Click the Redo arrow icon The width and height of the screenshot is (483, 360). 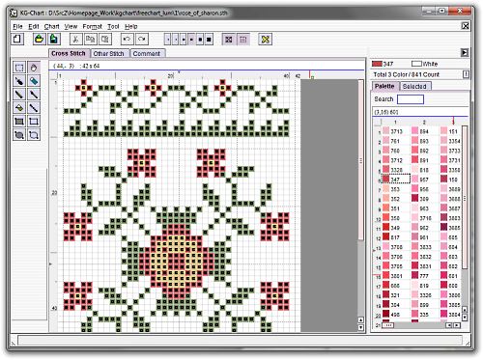coord(142,40)
